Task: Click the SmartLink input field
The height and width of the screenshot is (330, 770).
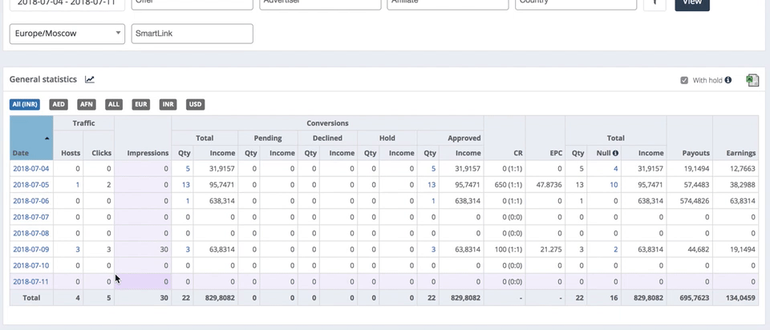Action: 192,34
